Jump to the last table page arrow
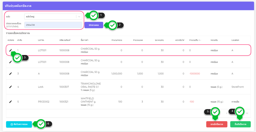This screenshot has height=132, width=256. 247,113
